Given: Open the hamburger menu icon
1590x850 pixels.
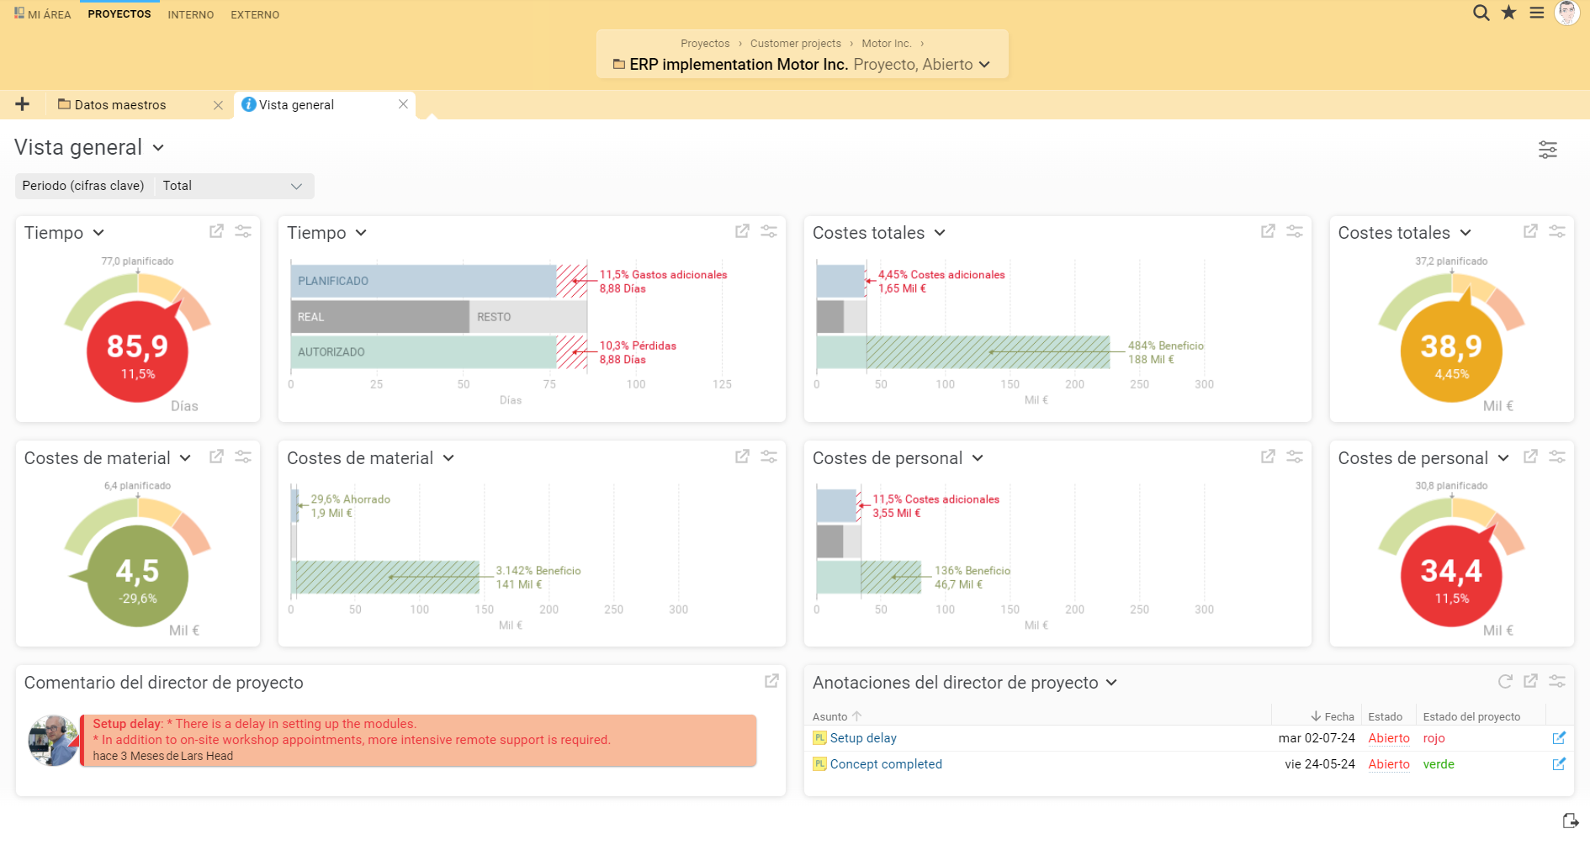Looking at the screenshot, I should [x=1537, y=13].
